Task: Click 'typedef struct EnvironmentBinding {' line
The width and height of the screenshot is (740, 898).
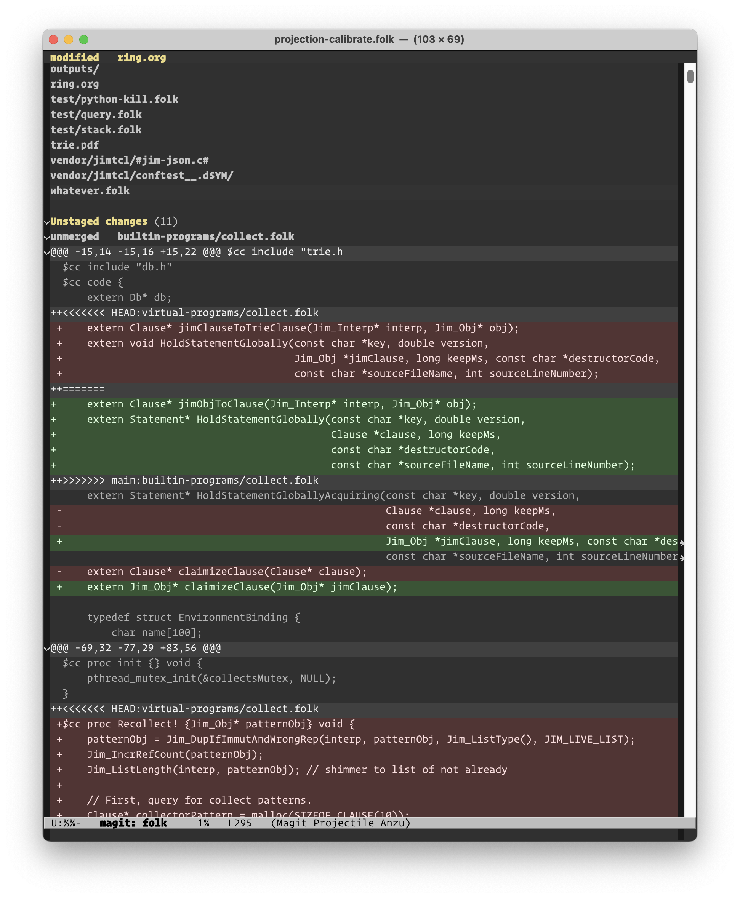Action: click(x=194, y=617)
